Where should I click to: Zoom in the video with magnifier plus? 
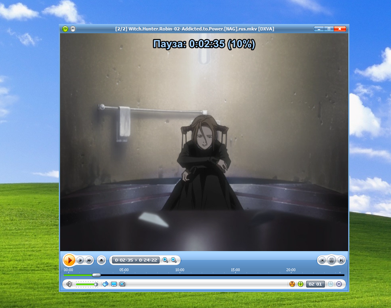coord(165,260)
